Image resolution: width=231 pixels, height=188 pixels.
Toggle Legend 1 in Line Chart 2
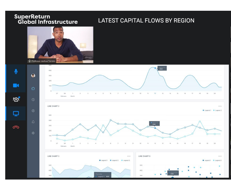tap(207, 110)
